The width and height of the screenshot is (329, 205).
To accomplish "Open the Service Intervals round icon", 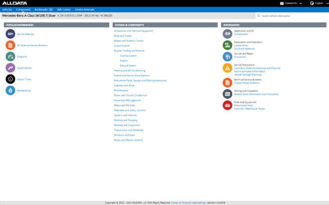I will 10,34.
